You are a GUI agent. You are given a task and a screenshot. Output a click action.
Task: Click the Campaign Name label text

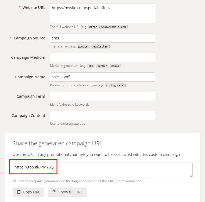30,77
